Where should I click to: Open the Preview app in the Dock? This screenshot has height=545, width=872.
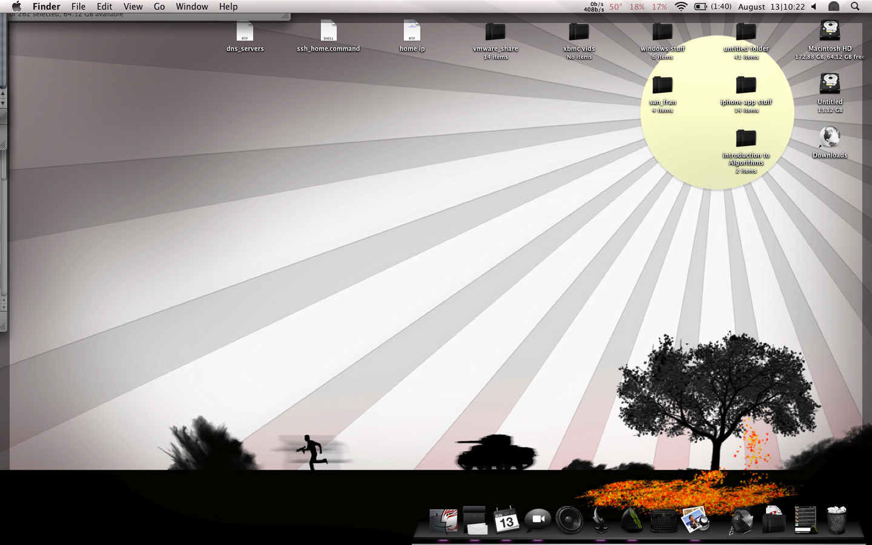click(695, 520)
